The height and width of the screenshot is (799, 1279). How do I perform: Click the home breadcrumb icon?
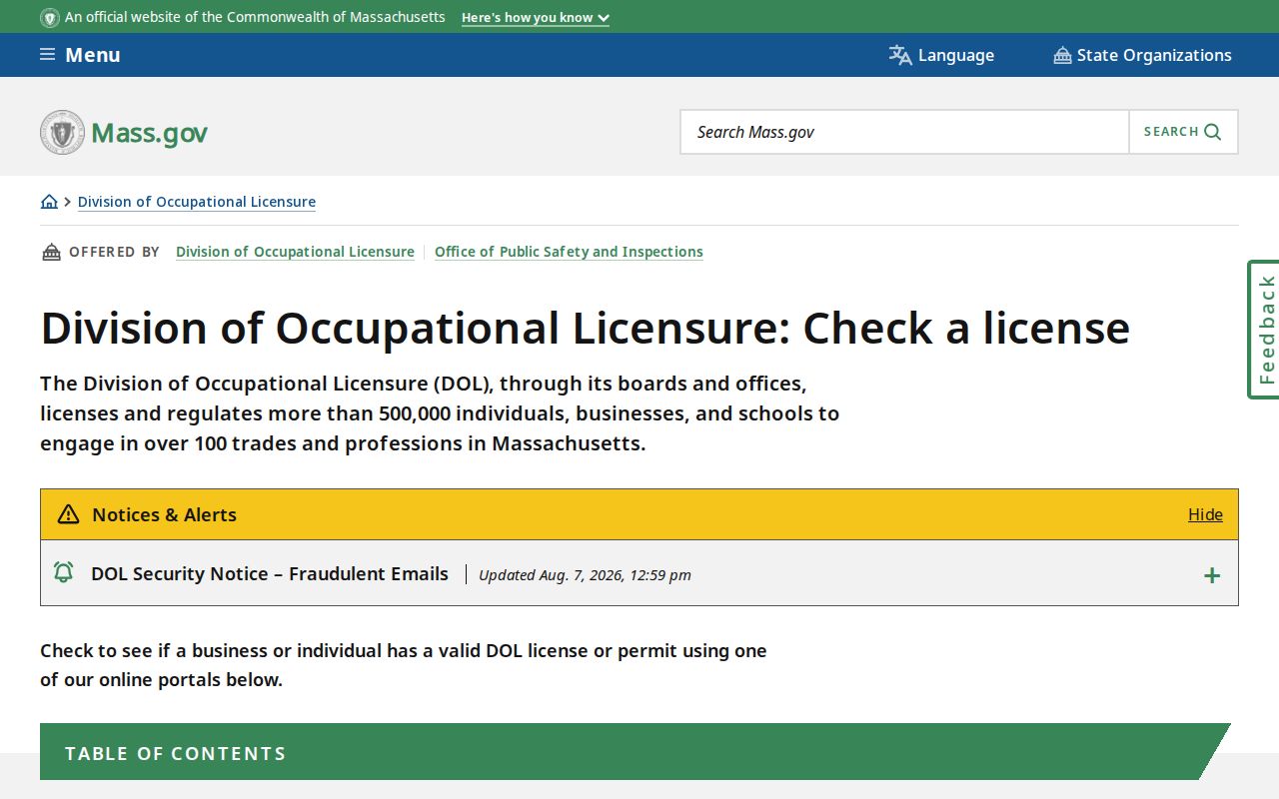(49, 202)
